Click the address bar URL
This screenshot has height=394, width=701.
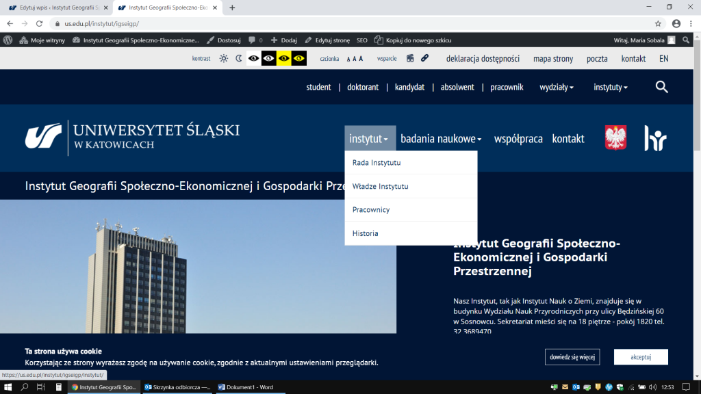101,24
